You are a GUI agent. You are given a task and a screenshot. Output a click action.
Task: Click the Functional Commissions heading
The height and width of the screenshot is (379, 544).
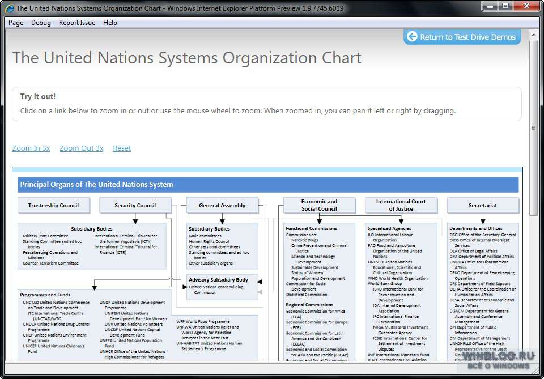pos(312,228)
